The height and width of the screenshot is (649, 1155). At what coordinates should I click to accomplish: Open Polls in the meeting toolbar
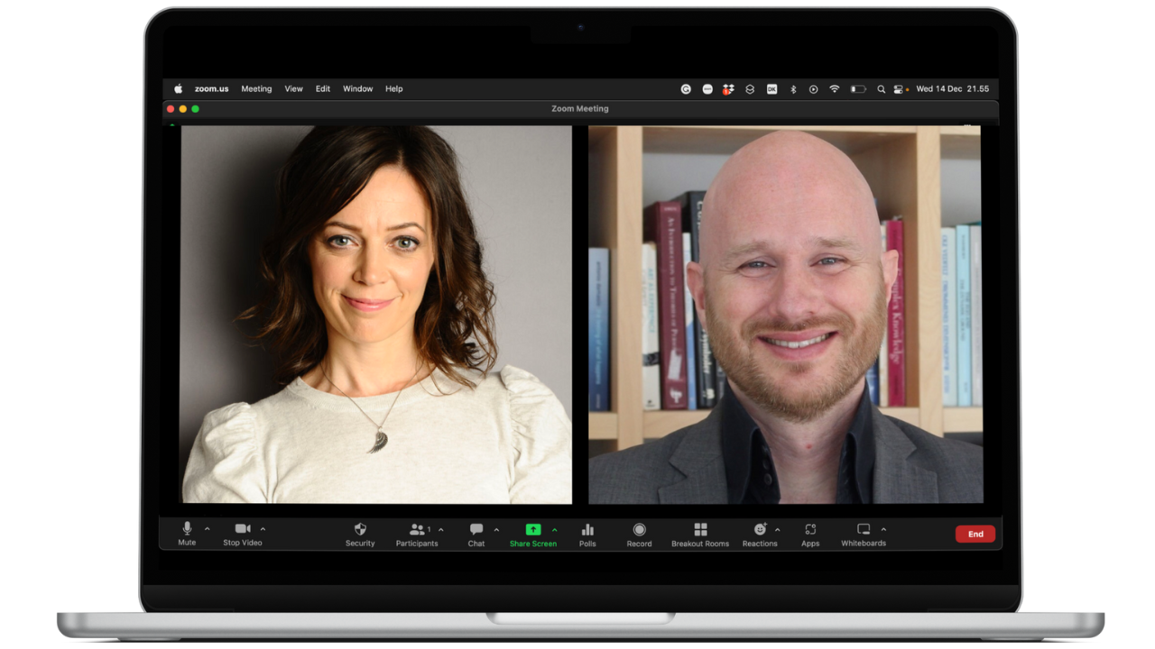point(587,530)
